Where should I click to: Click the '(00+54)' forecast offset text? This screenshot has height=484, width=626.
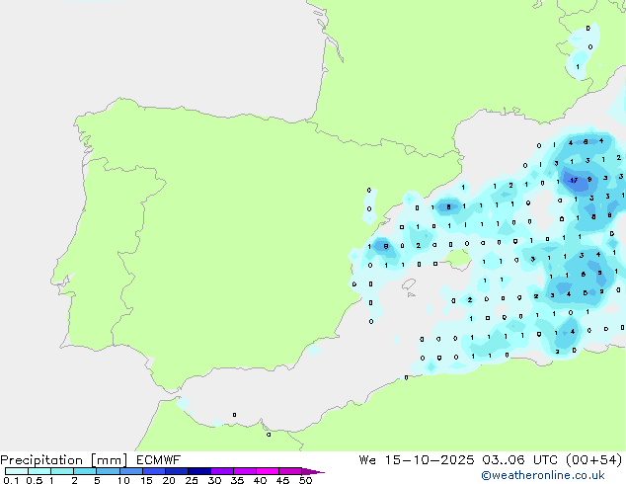(594, 459)
